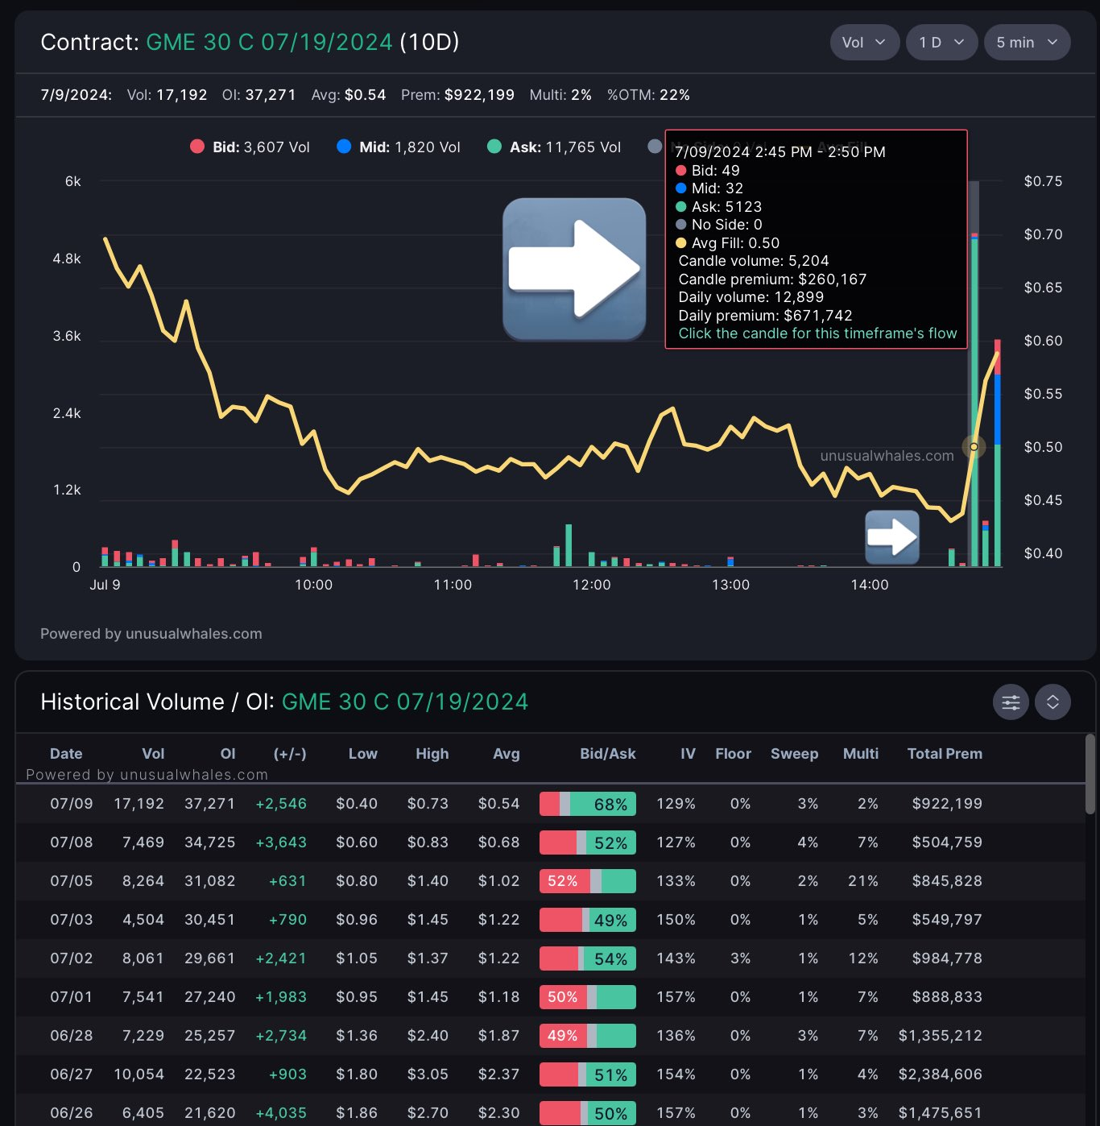Click the 2:45 PM volume candle

[x=974, y=400]
